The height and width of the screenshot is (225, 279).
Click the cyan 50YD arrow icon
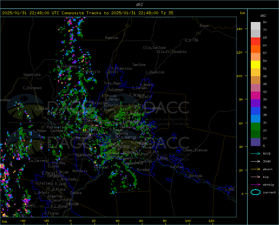pyautogui.click(x=255, y=154)
